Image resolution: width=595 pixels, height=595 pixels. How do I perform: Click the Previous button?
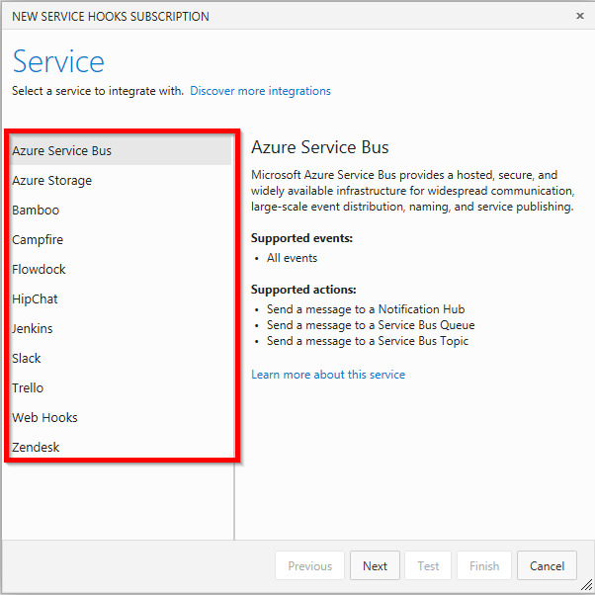(x=309, y=565)
